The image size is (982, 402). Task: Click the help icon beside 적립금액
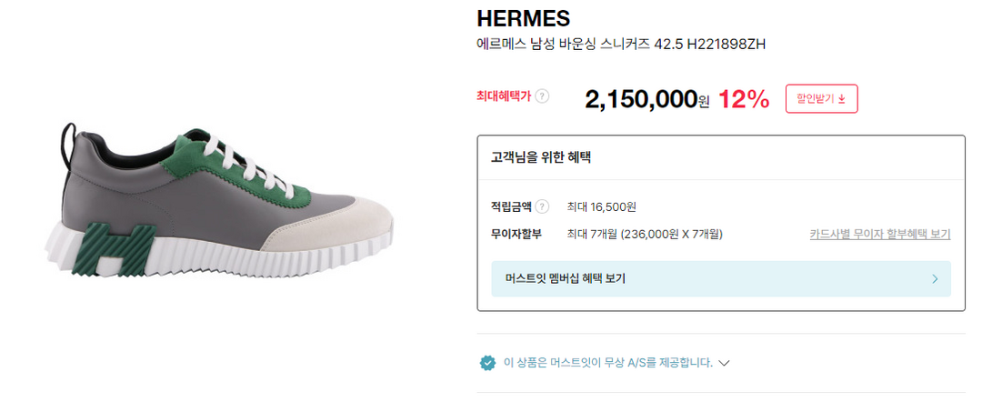tap(542, 206)
